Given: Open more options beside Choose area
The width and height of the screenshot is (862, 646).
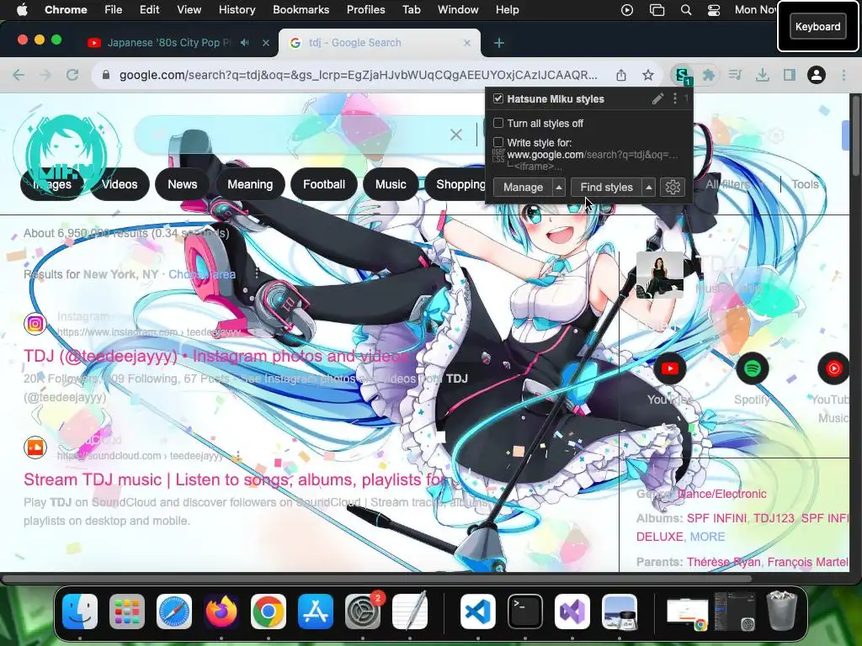Looking at the screenshot, I should [257, 273].
